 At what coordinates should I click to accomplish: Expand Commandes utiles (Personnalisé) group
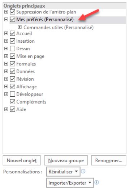[x=19, y=27]
